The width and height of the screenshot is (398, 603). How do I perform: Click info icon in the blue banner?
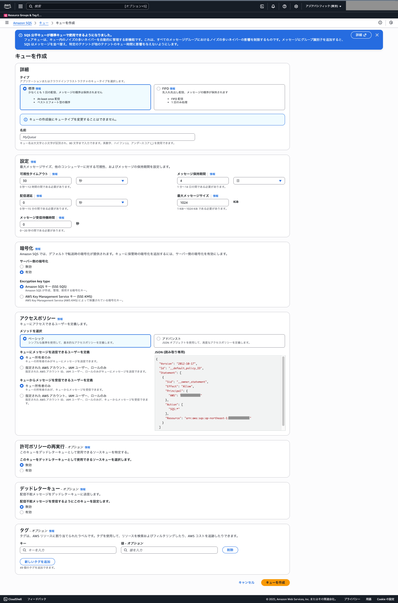pos(20,35)
